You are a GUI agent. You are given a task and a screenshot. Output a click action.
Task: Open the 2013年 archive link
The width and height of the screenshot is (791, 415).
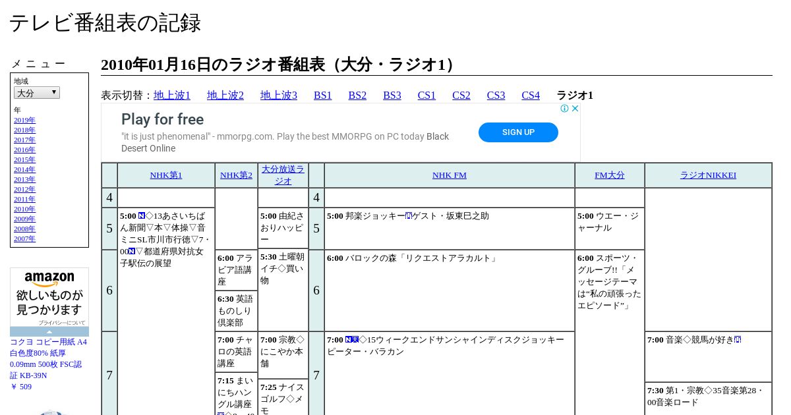click(x=24, y=180)
